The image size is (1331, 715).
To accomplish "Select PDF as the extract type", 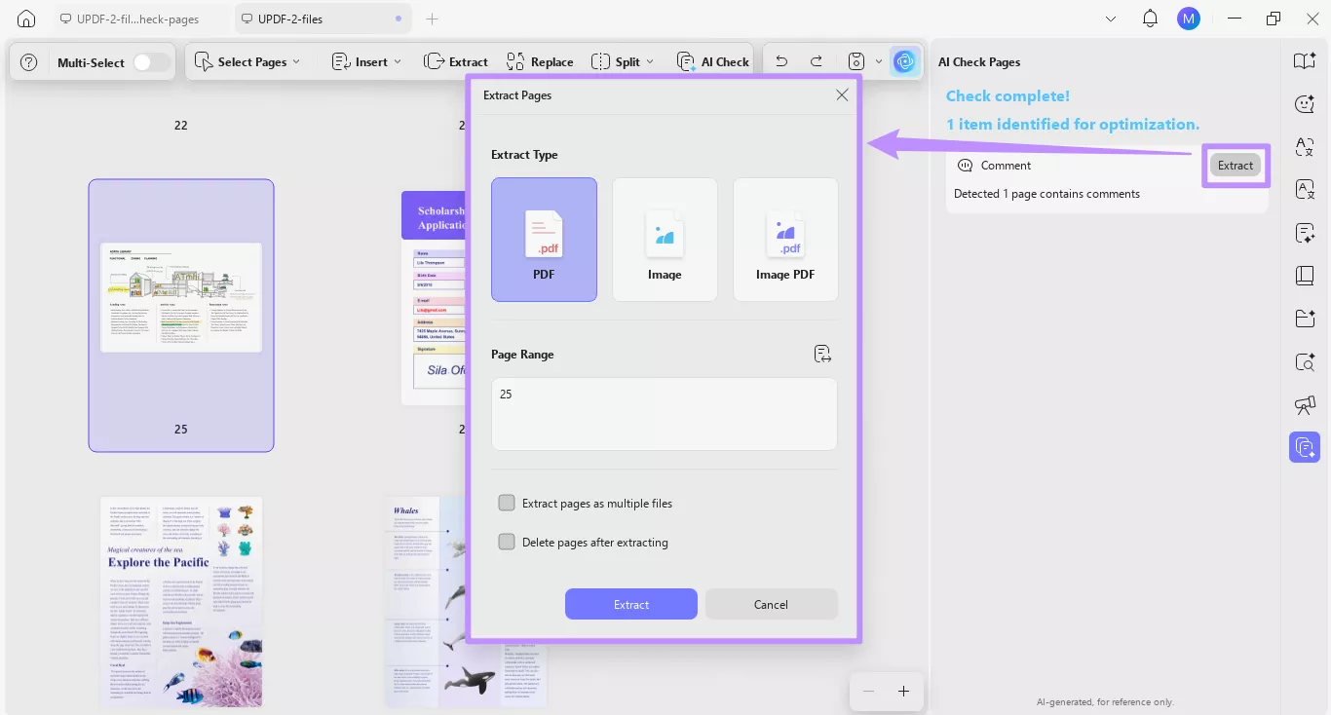I will (544, 240).
